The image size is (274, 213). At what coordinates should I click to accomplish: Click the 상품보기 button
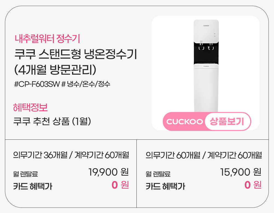[x=227, y=122]
